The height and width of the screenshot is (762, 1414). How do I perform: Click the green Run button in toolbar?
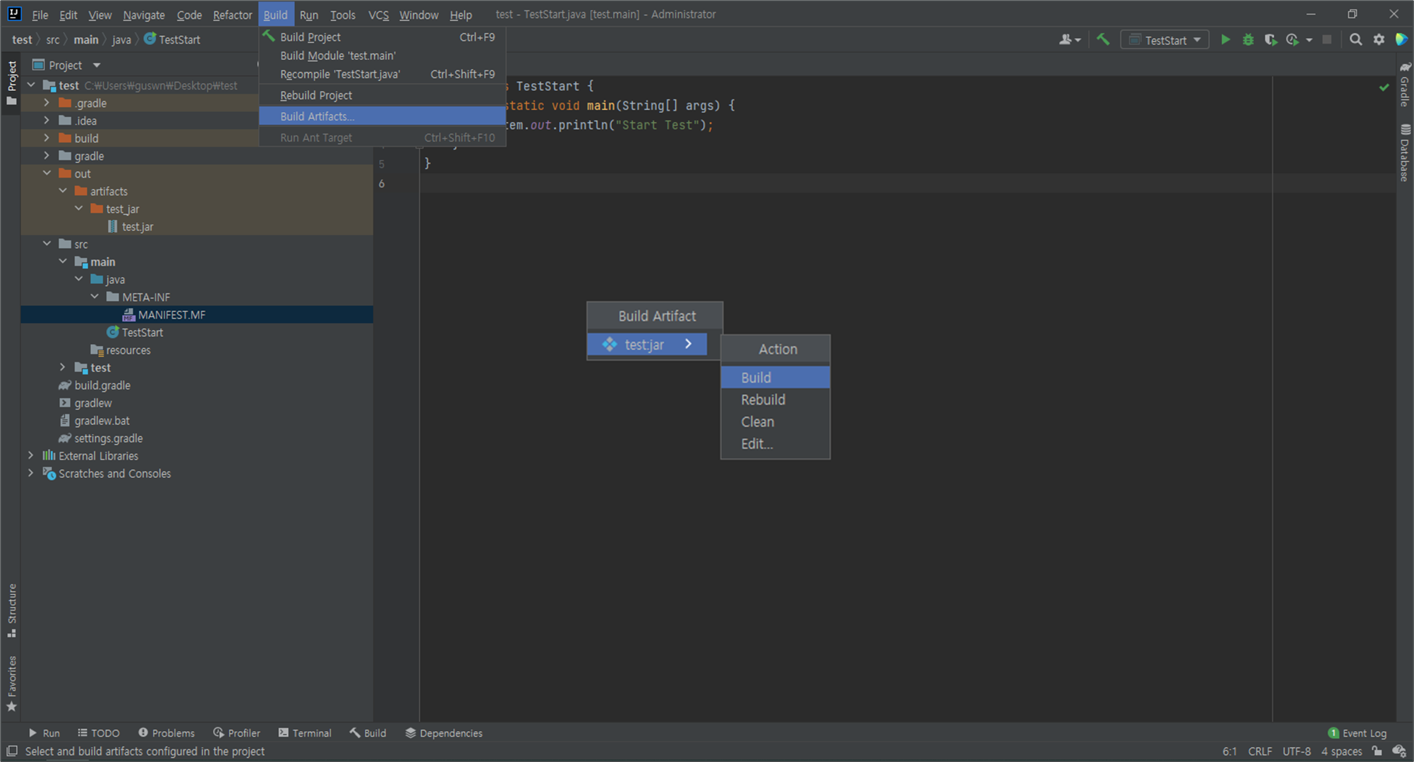[x=1226, y=40]
